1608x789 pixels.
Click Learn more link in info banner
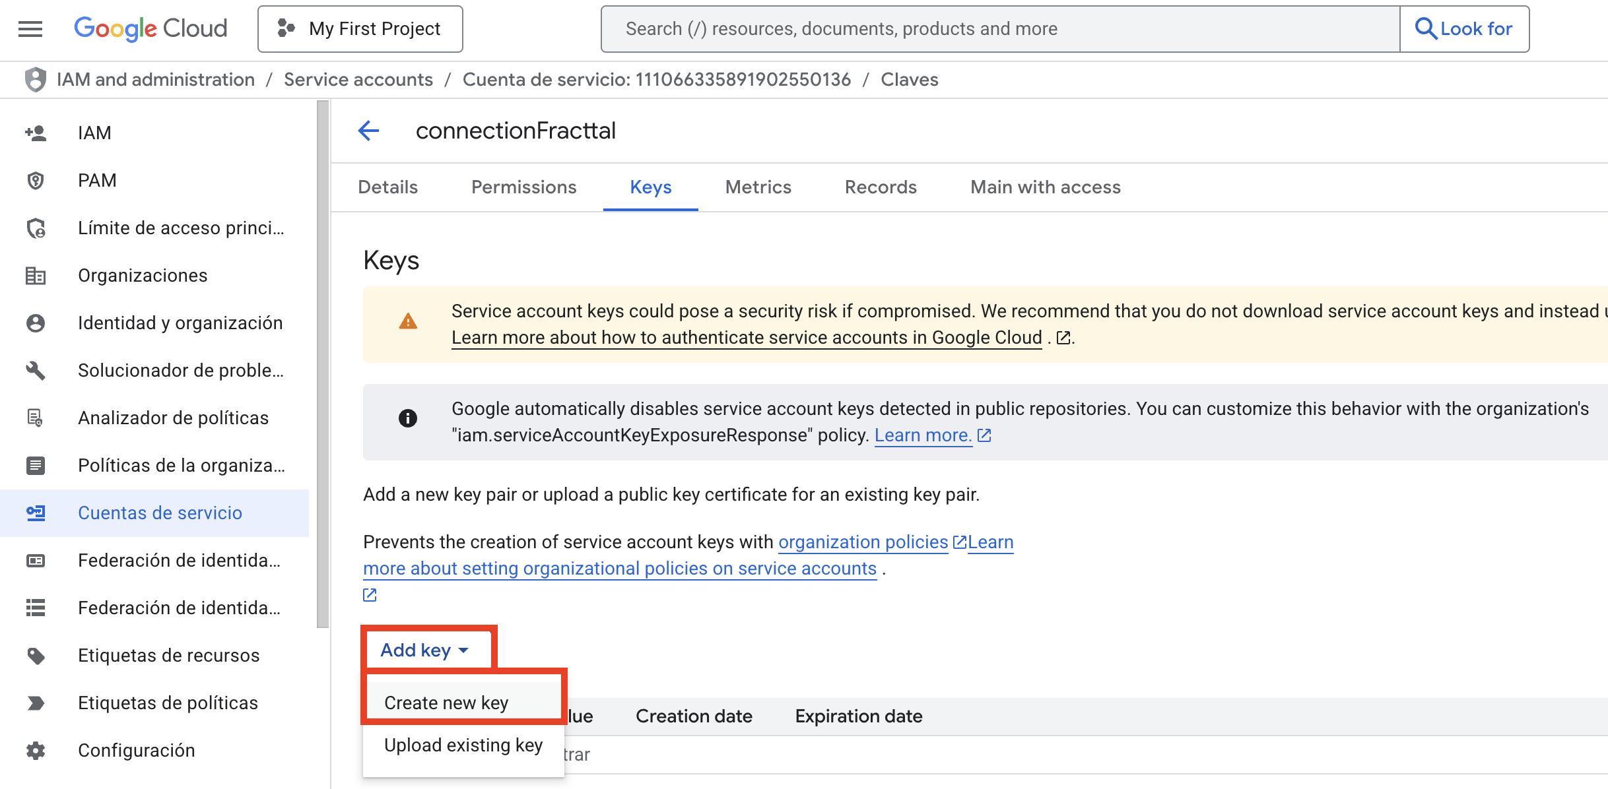[x=923, y=435]
